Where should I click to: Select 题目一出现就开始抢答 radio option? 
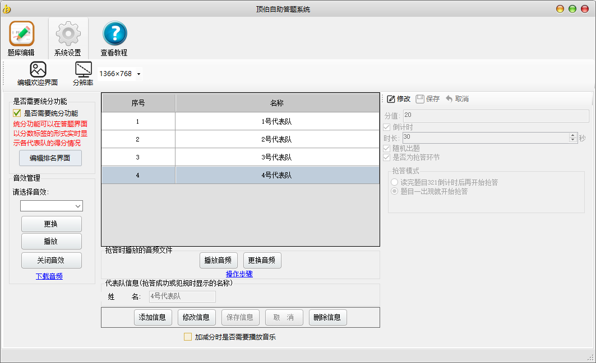(395, 191)
